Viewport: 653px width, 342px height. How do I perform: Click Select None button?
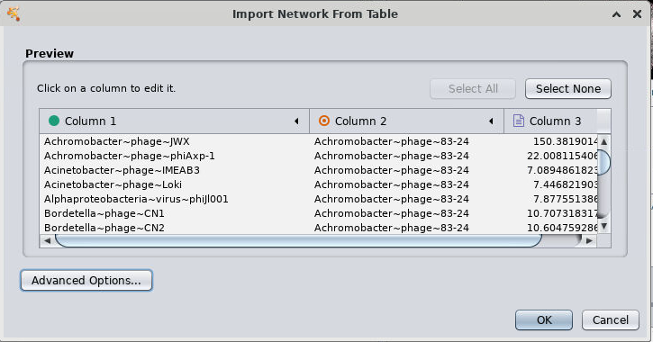click(x=568, y=88)
